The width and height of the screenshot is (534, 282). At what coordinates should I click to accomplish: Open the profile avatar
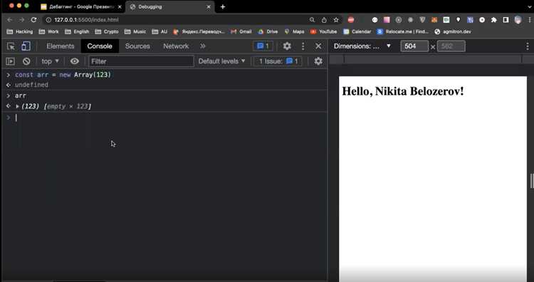[x=518, y=20]
